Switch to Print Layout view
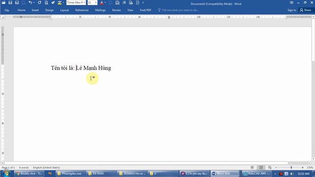 [x=261, y=167]
